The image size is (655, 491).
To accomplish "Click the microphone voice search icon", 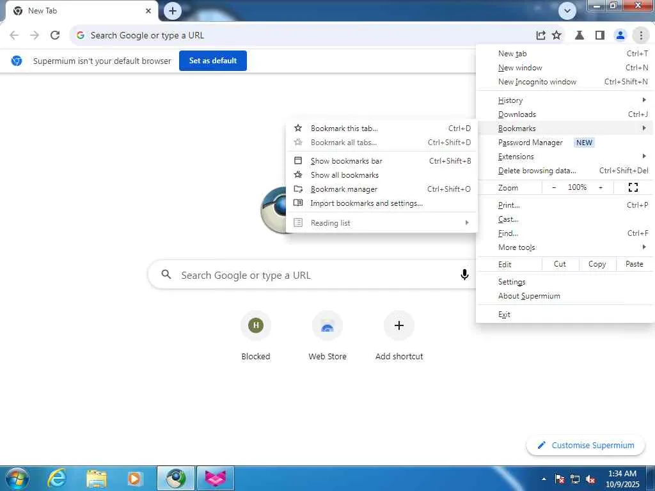I will (x=464, y=275).
